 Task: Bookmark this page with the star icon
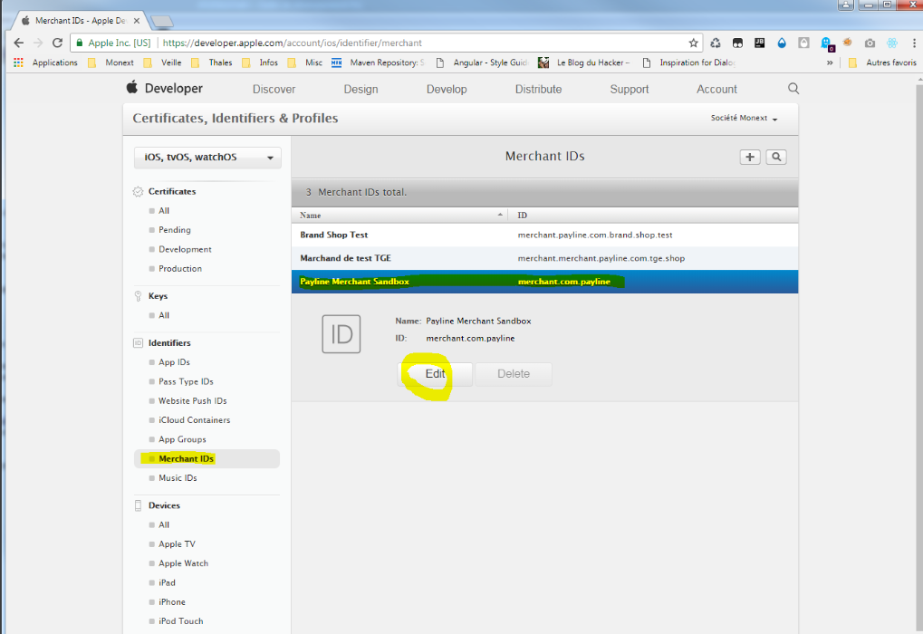pos(694,43)
